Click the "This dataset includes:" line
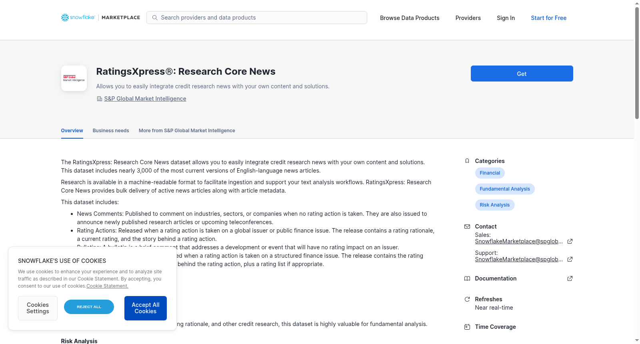The image size is (640, 344). coord(90,202)
